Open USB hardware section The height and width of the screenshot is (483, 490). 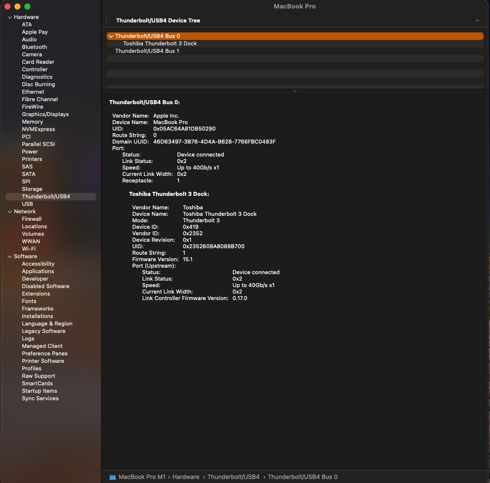pyautogui.click(x=27, y=204)
